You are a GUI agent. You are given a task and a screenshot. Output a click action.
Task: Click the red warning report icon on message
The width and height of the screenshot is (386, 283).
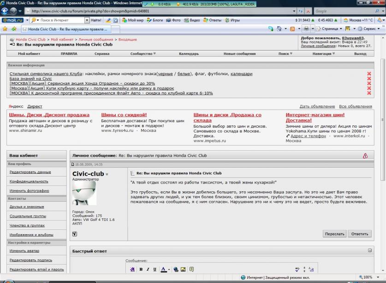365,156
